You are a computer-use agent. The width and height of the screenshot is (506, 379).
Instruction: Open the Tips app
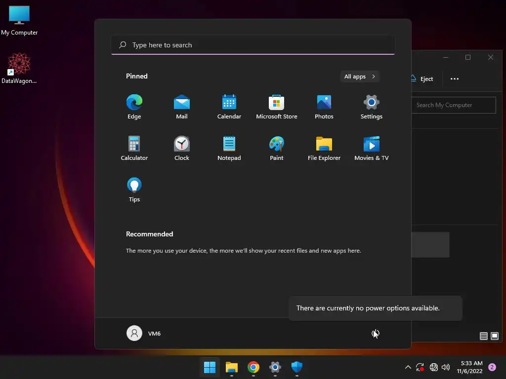[x=134, y=190]
